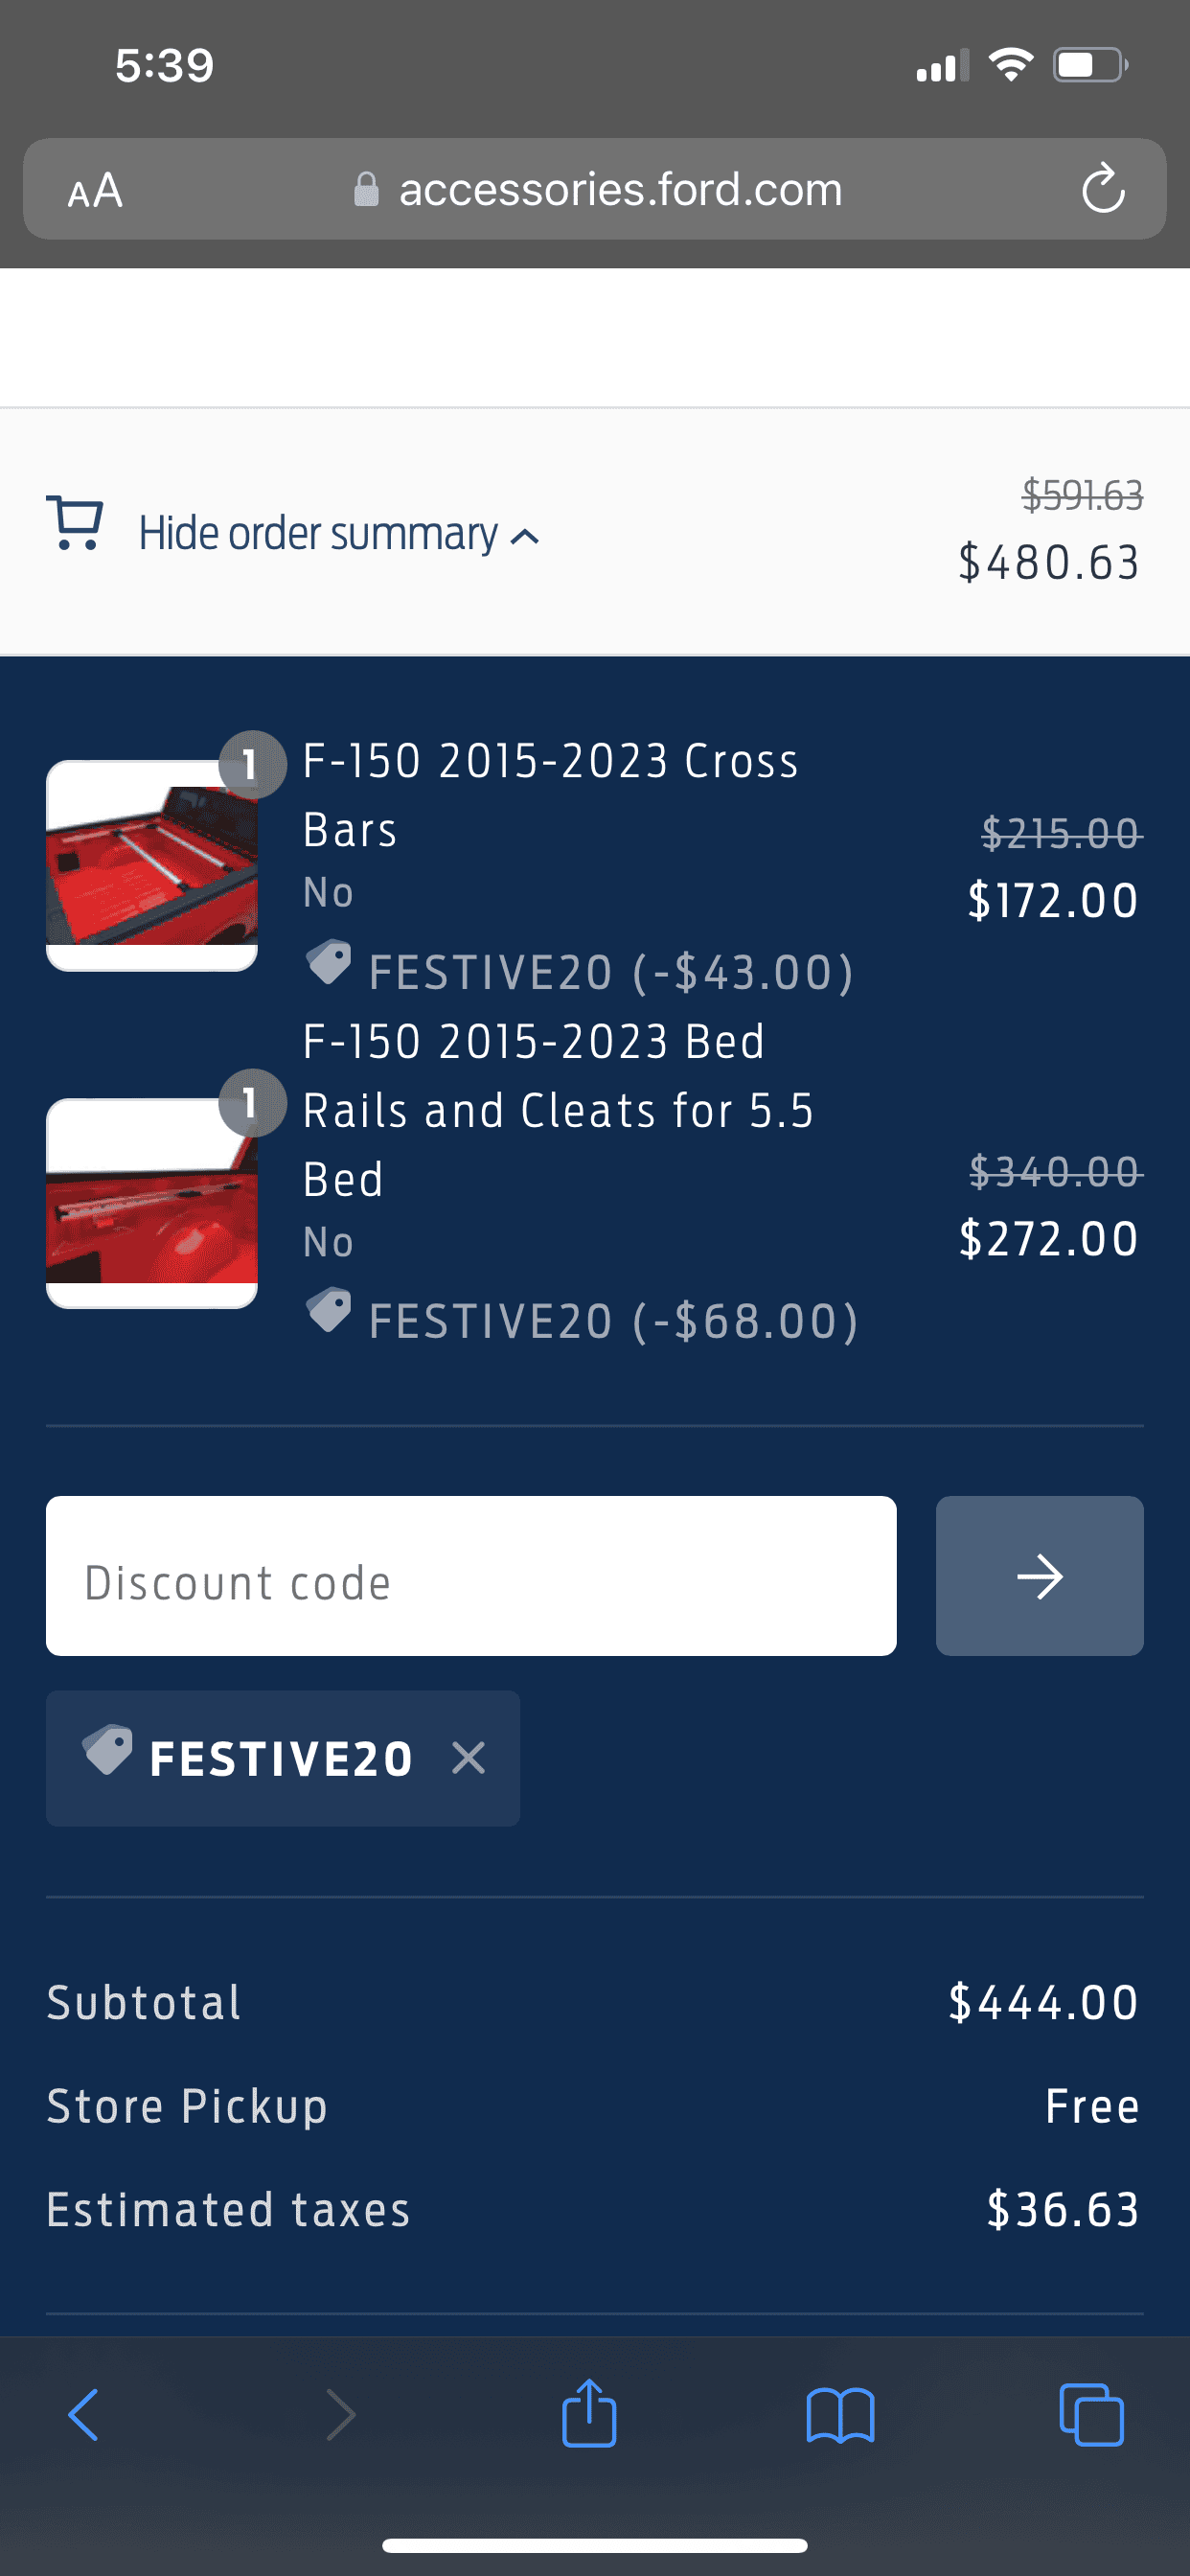Tap the F-150 Cross Bars product title

pyautogui.click(x=550, y=794)
